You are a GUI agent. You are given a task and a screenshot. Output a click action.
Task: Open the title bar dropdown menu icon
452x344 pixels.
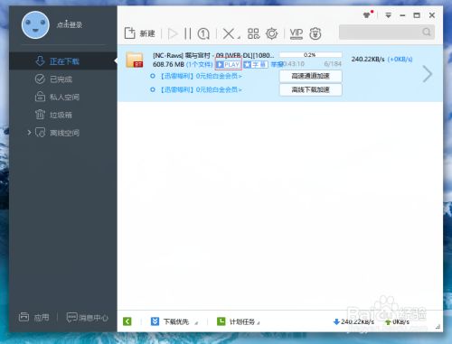point(389,15)
